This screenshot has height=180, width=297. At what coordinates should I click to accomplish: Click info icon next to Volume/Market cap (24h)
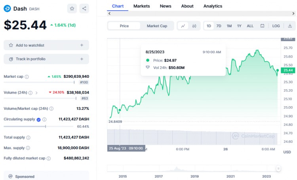point(51,109)
